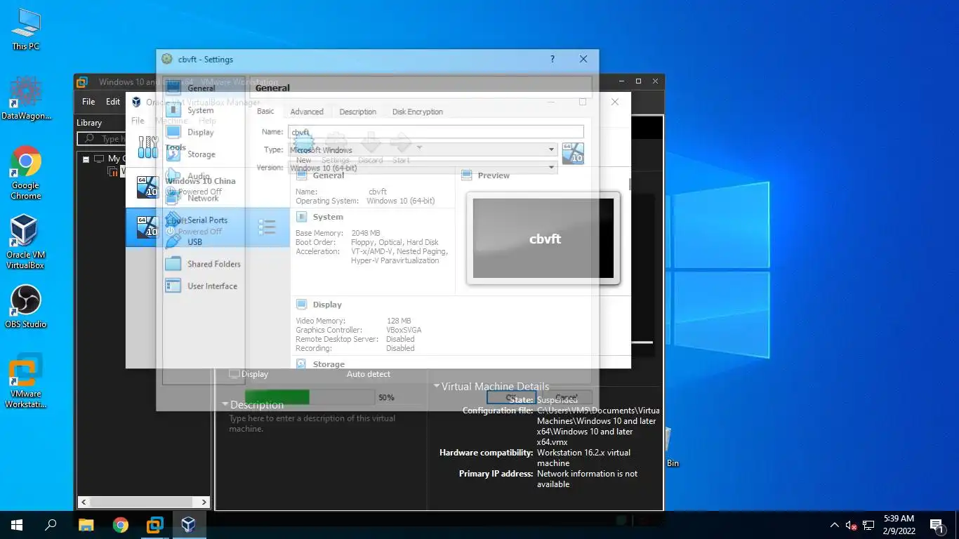The image size is (959, 539).
Task: Switch to Description tab in Settings
Action: (358, 112)
